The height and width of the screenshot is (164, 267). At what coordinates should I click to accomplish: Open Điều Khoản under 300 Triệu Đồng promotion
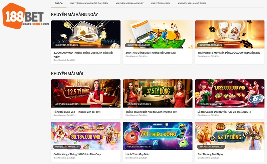[x=137, y=56]
